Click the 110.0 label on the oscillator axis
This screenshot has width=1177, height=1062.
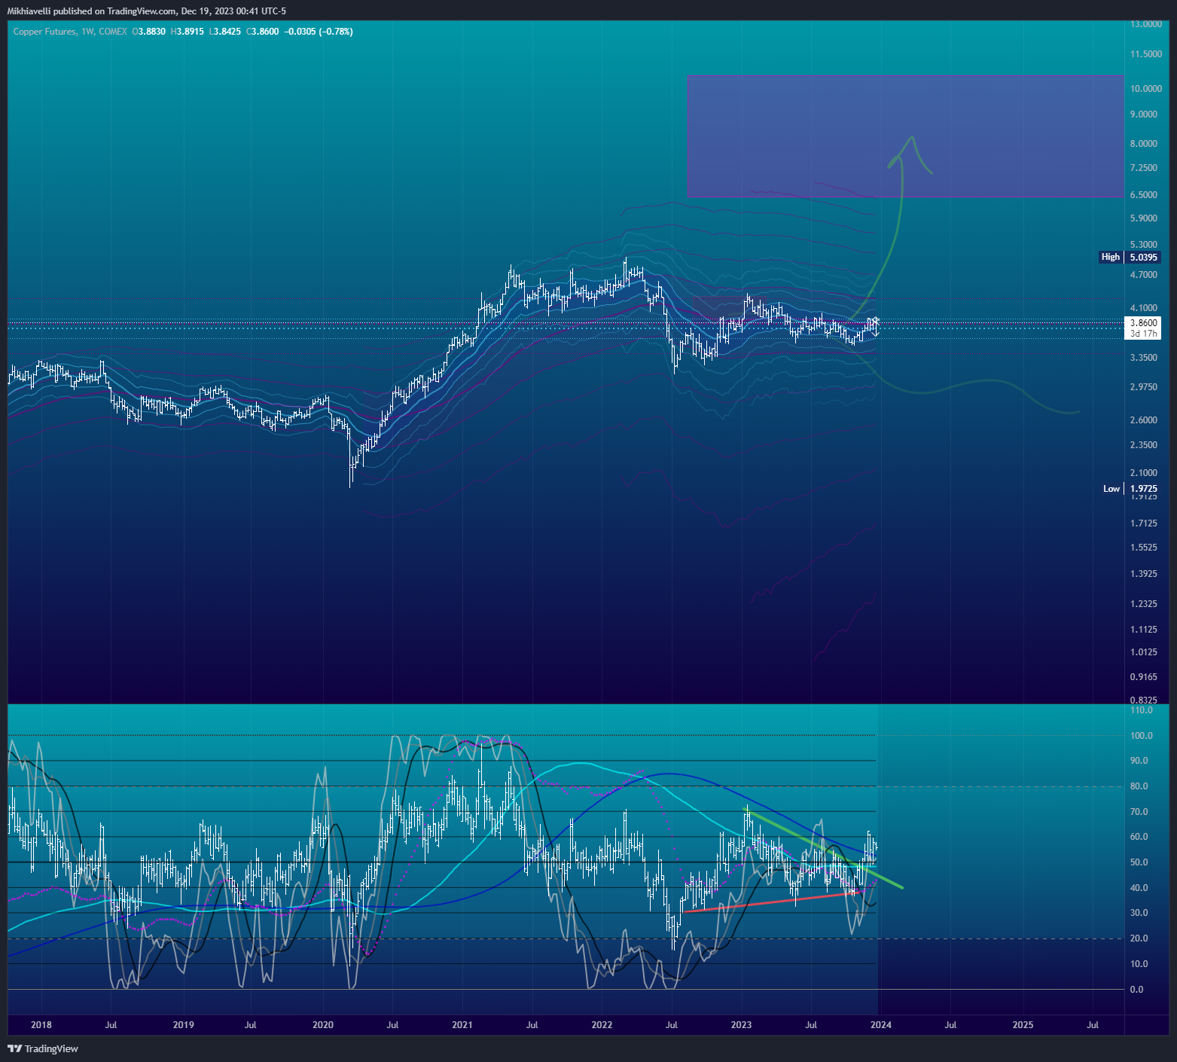point(1142,710)
